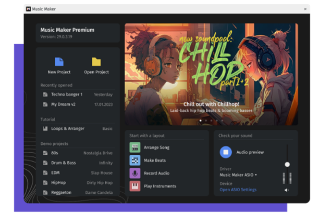The height and width of the screenshot is (213, 320).
Task: Expand the Music Maker ASIO driver dropdown
Action: (238, 175)
